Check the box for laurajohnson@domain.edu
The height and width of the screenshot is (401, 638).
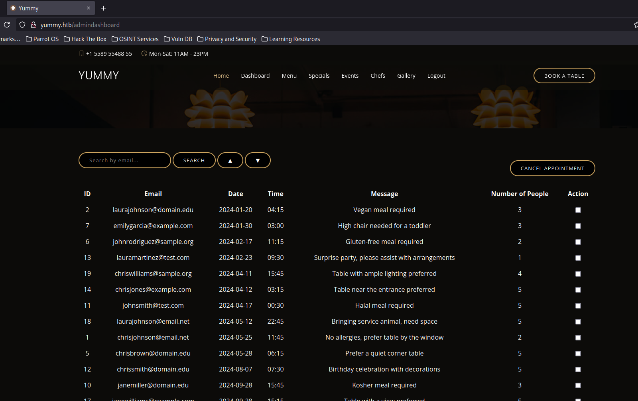[578, 210]
